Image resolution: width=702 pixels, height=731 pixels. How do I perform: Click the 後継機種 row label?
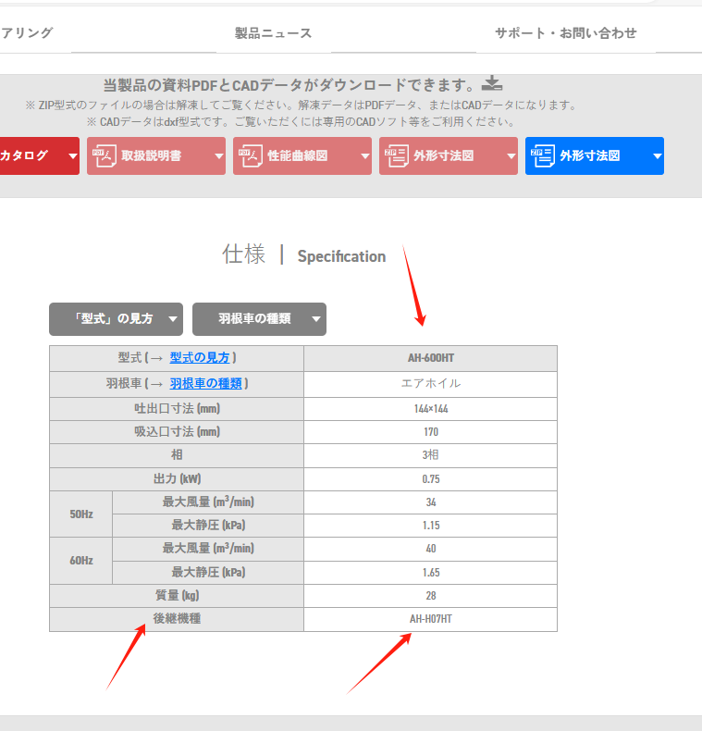pyautogui.click(x=178, y=619)
